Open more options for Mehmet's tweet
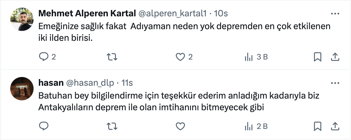The image size is (351, 140). (335, 14)
